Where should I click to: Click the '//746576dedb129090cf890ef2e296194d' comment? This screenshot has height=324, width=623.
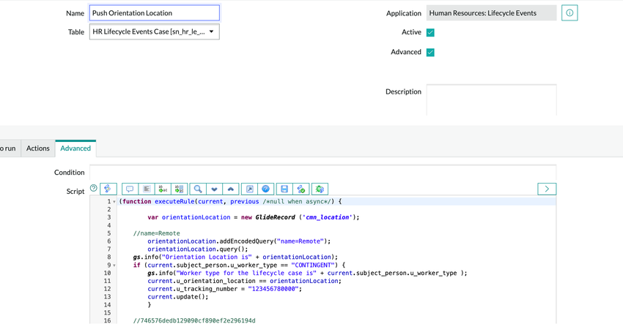pyautogui.click(x=194, y=320)
